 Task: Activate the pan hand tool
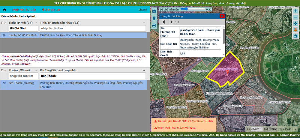click(x=295, y=30)
